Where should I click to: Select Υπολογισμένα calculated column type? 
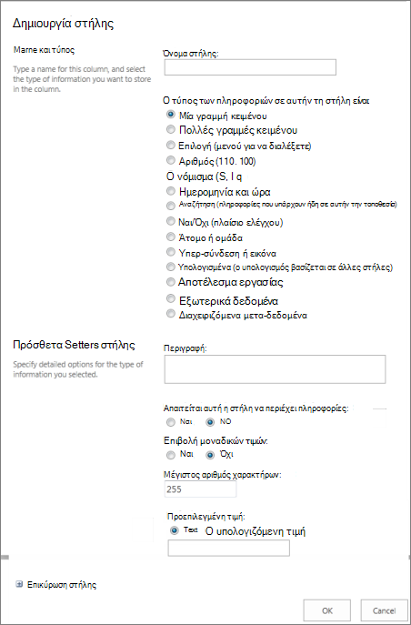[170, 267]
